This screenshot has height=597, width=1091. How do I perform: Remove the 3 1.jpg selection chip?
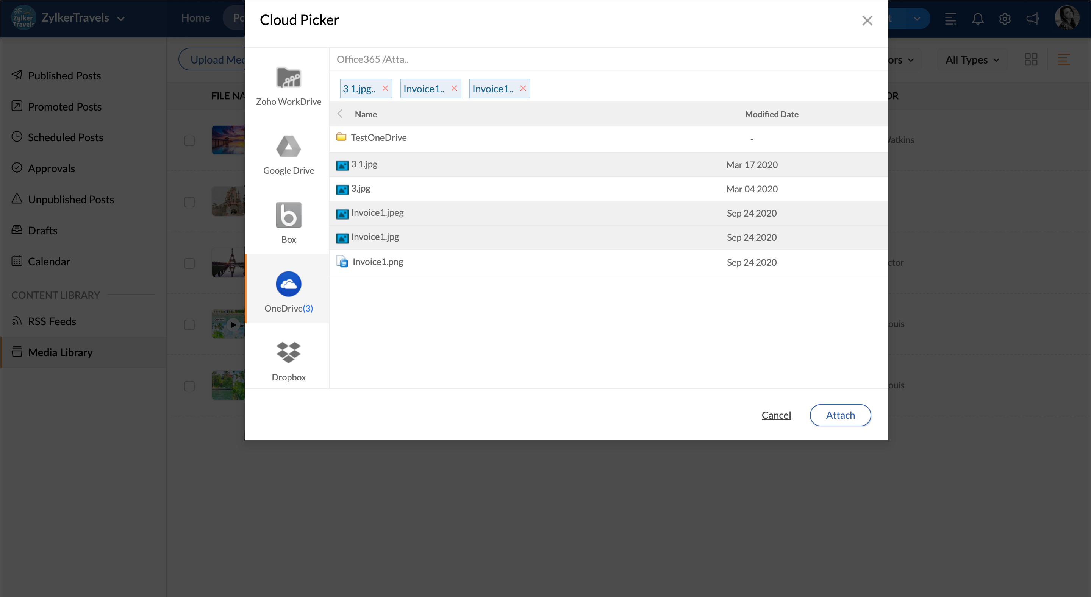pos(385,88)
